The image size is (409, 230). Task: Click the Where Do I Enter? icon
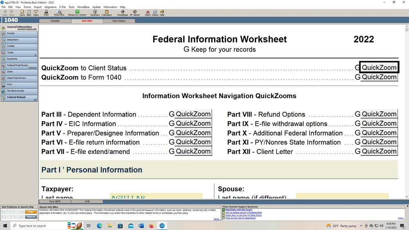pyautogui.click(x=77, y=12)
